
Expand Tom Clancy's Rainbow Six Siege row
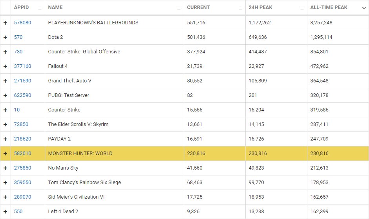point(5,182)
